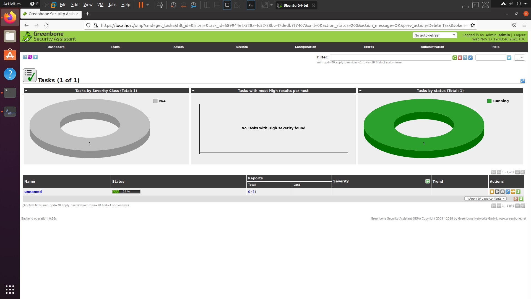
Task: Open the Apply to page contents dropdown
Action: (x=485, y=199)
